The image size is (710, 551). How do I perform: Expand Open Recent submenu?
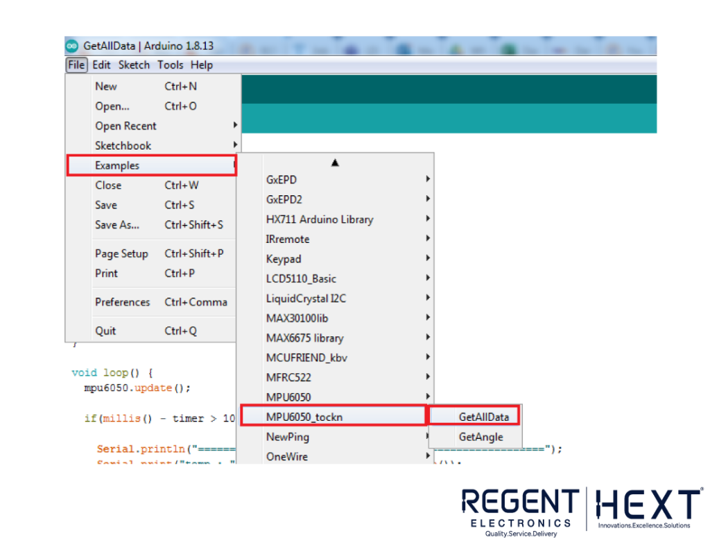click(152, 126)
